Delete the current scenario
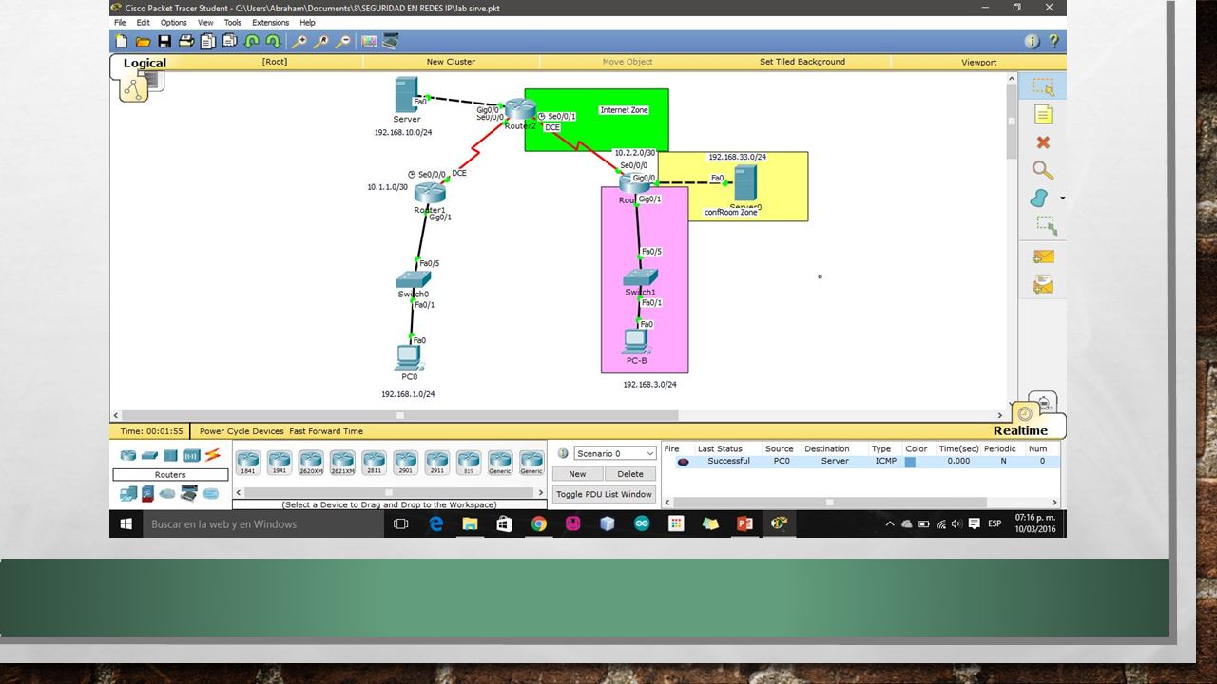This screenshot has width=1217, height=684. click(630, 474)
